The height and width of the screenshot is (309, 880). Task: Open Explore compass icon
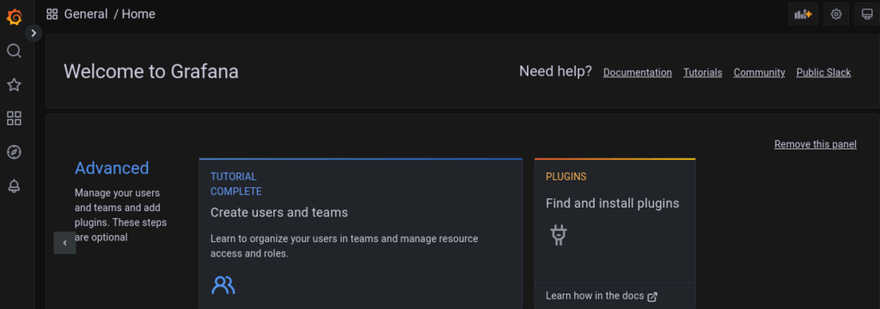point(14,152)
